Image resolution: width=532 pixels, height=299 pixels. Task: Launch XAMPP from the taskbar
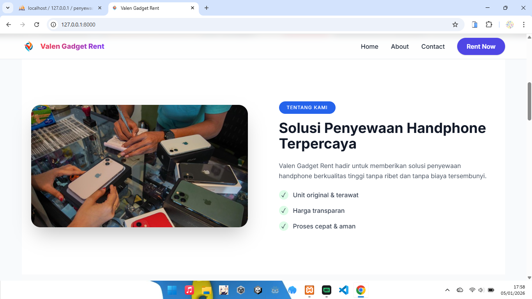[309, 290]
